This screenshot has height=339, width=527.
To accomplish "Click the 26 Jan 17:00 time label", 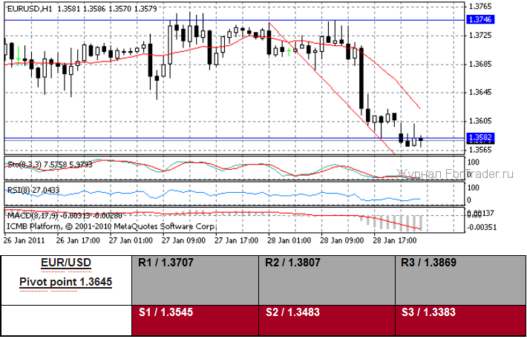I will pyautogui.click(x=78, y=240).
